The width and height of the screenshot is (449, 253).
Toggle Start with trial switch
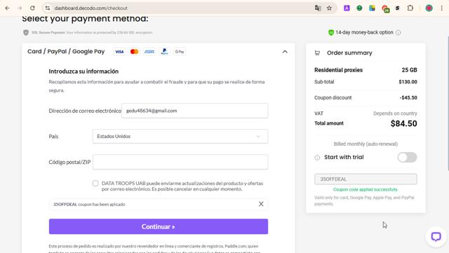click(x=407, y=157)
